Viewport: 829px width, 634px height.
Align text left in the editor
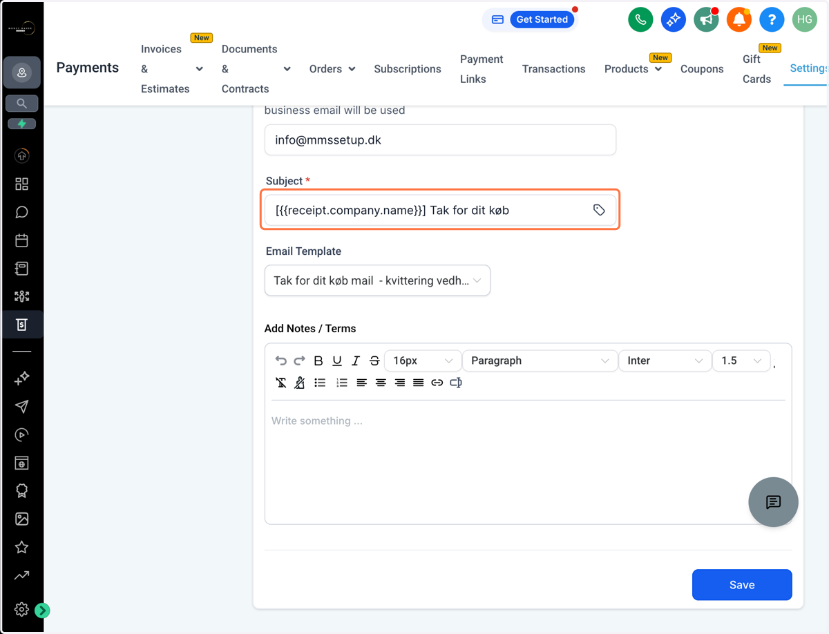click(x=361, y=383)
